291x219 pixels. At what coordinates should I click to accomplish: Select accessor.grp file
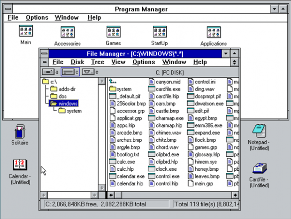point(127,111)
